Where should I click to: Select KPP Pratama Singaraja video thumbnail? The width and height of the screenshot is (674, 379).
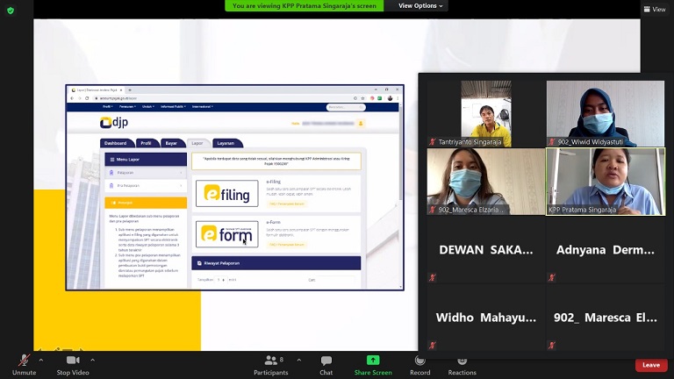coord(605,181)
